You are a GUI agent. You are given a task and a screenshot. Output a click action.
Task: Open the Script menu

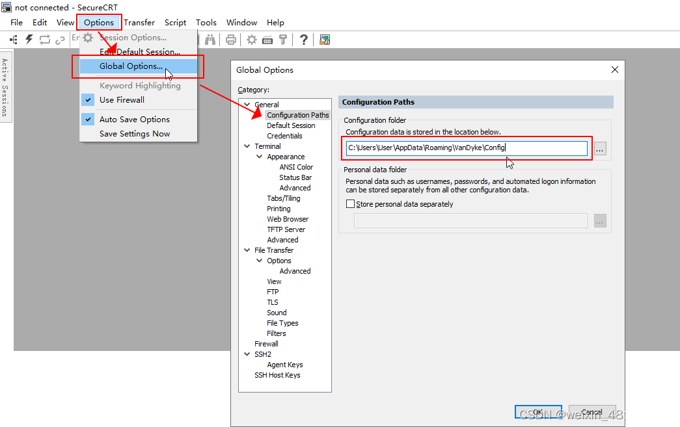point(175,23)
